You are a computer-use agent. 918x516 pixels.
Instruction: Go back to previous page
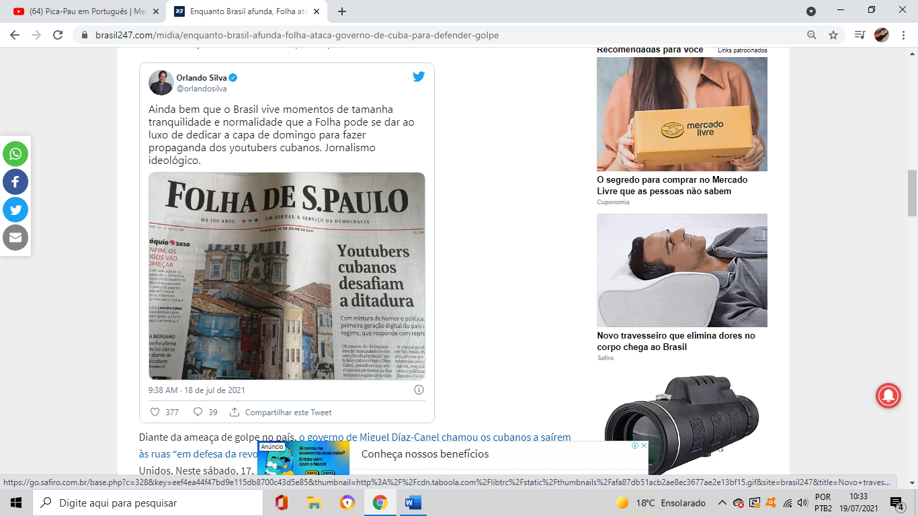pyautogui.click(x=15, y=35)
